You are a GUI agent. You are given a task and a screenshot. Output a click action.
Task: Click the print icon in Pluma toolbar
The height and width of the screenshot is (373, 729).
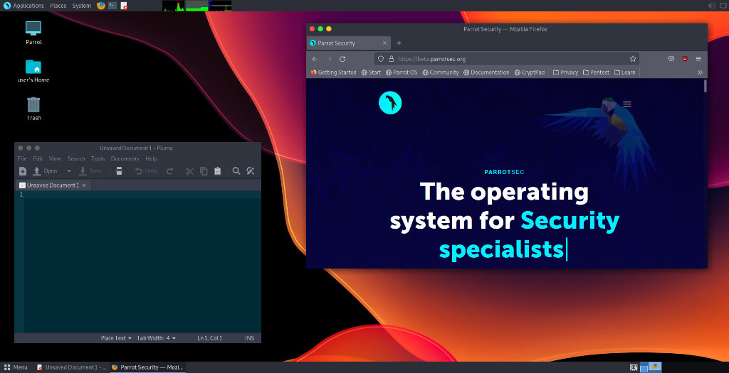pos(119,171)
